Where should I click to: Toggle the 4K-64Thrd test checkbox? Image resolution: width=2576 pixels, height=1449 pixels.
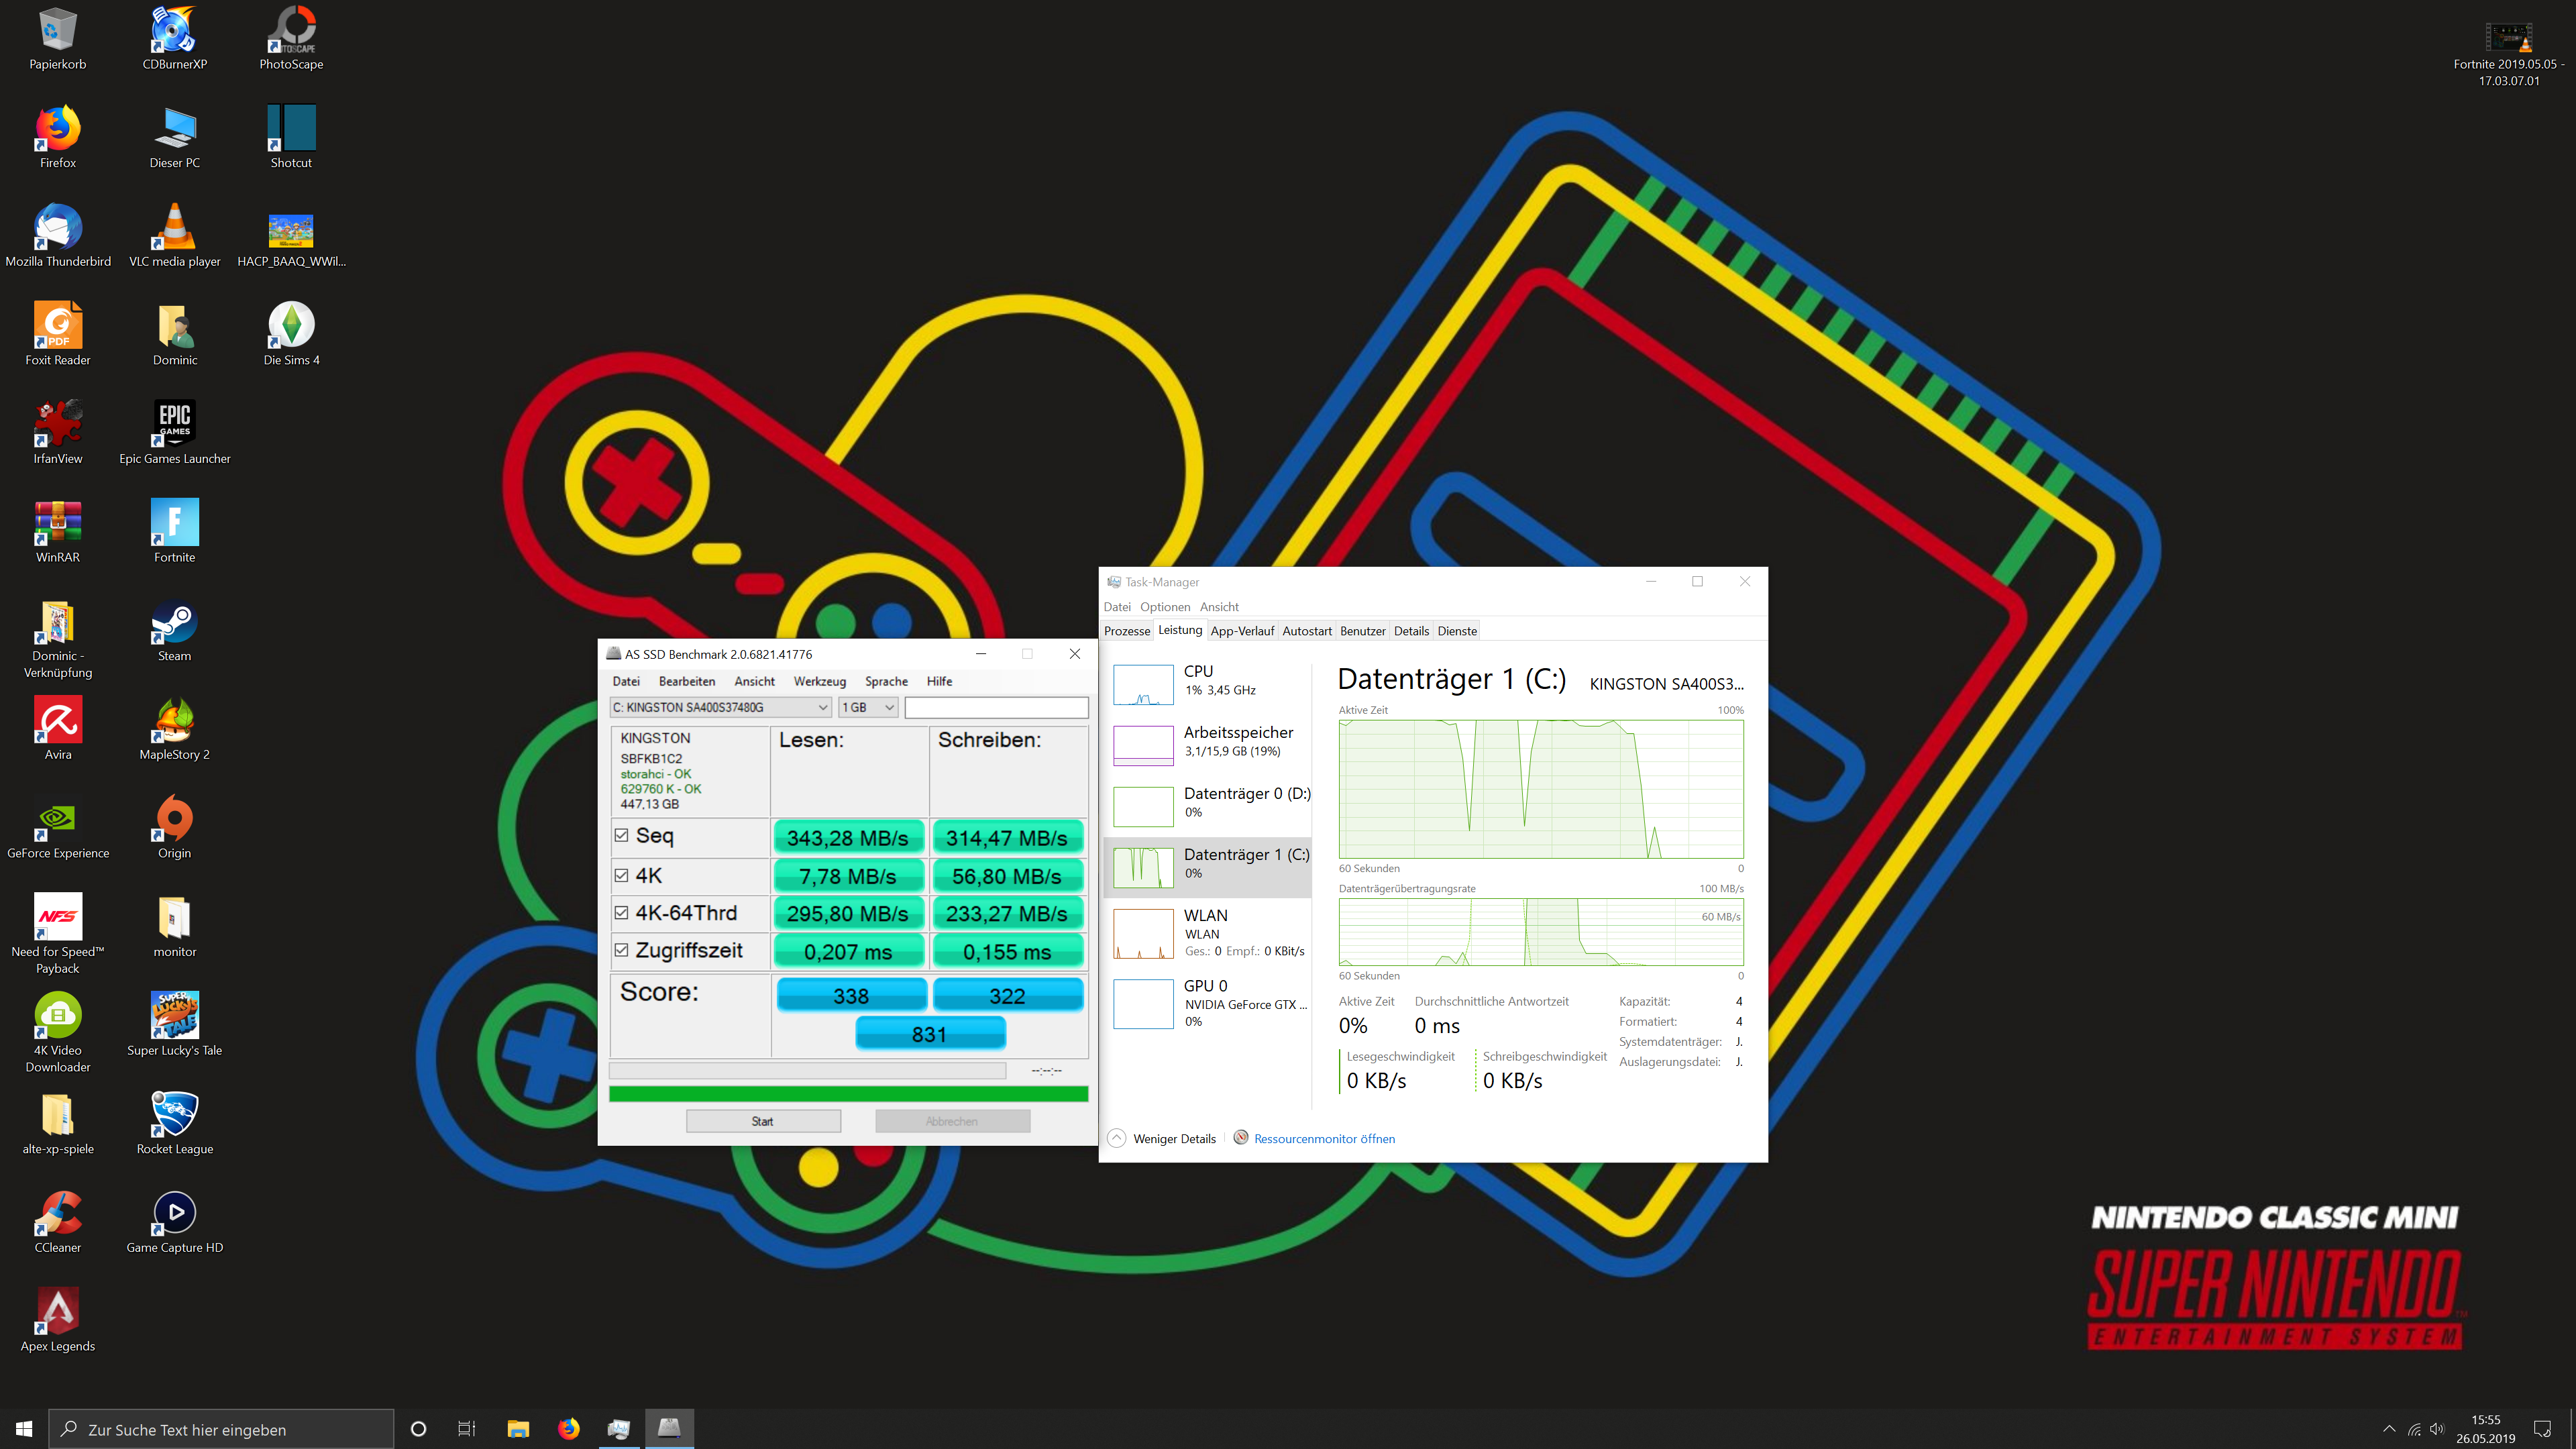[x=622, y=913]
